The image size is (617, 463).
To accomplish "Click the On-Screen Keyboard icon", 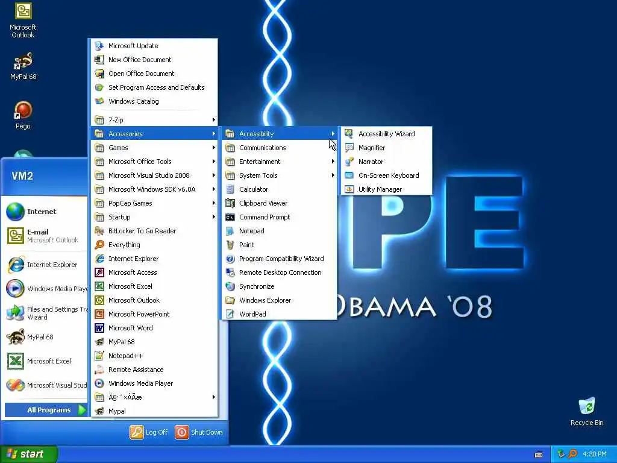I will pos(349,175).
